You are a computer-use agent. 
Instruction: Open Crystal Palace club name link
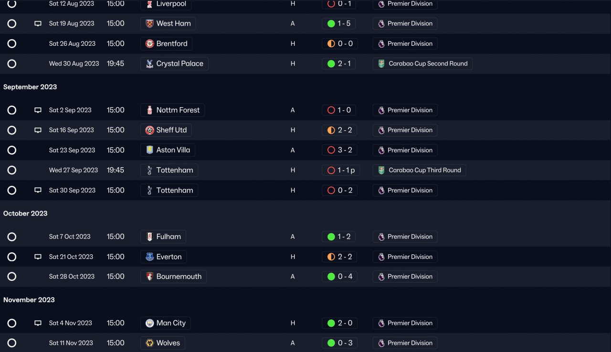click(x=179, y=63)
